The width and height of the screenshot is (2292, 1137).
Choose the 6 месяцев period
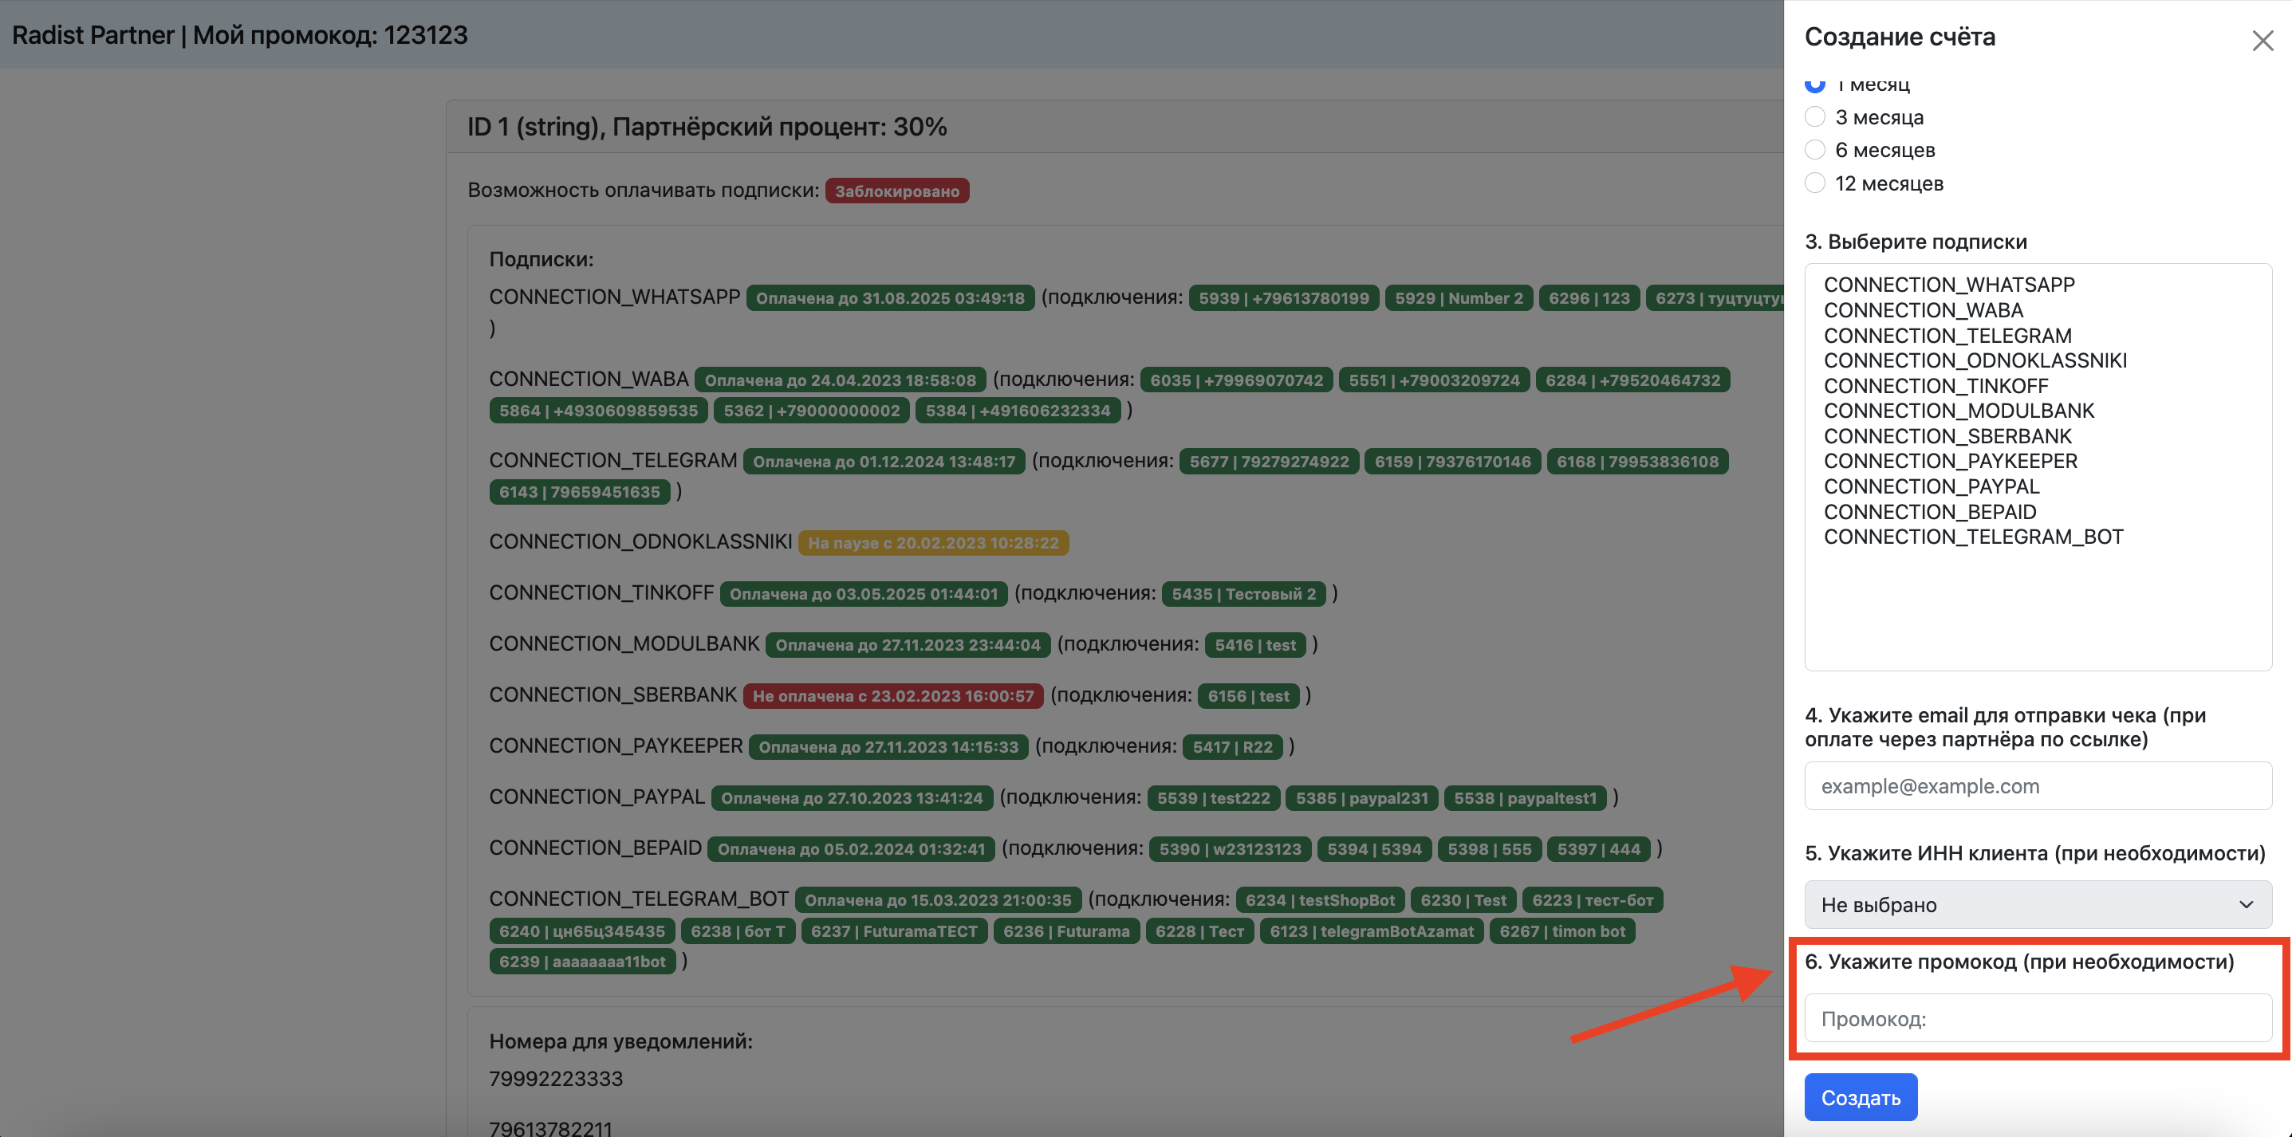(1815, 149)
